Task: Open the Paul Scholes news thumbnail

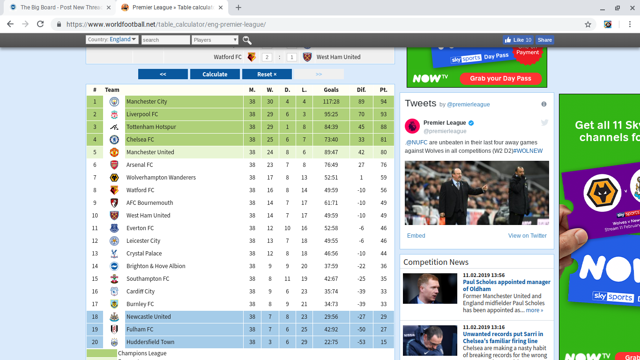Action: pyautogui.click(x=430, y=288)
